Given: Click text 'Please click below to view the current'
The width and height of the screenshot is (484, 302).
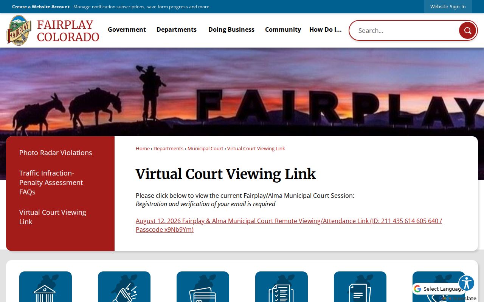Looking at the screenshot, I should pos(189,196).
